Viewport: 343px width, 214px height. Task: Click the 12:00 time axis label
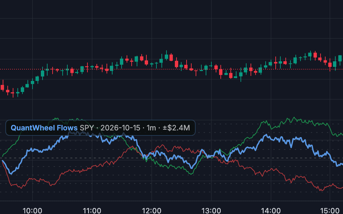152,211
